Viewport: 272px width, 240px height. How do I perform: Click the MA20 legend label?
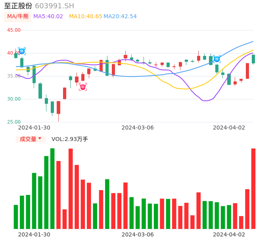pos(120,17)
